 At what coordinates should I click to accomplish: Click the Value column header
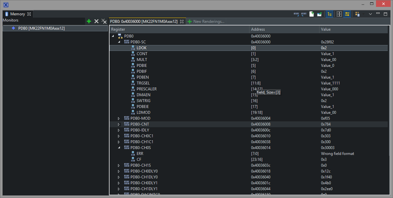click(x=353, y=29)
